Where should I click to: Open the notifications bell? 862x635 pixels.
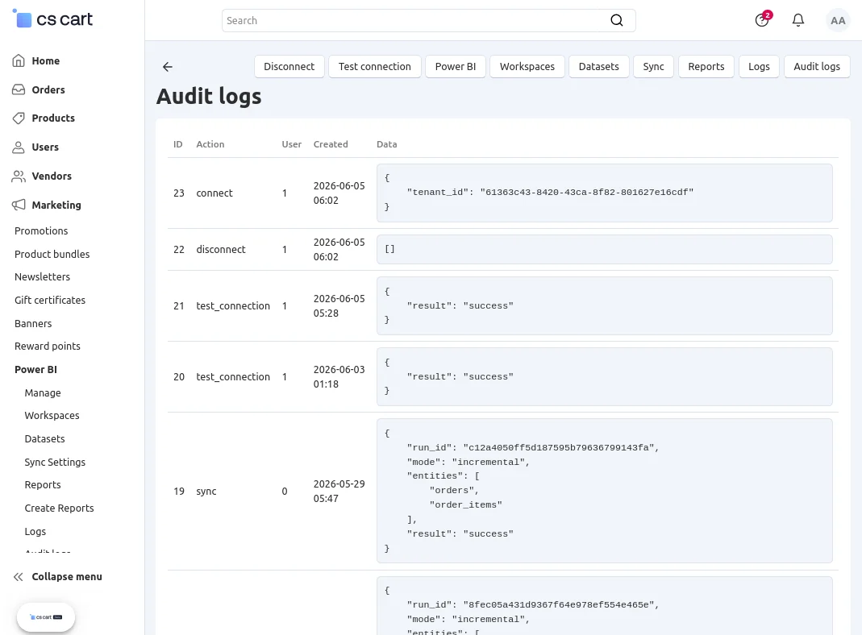(798, 20)
